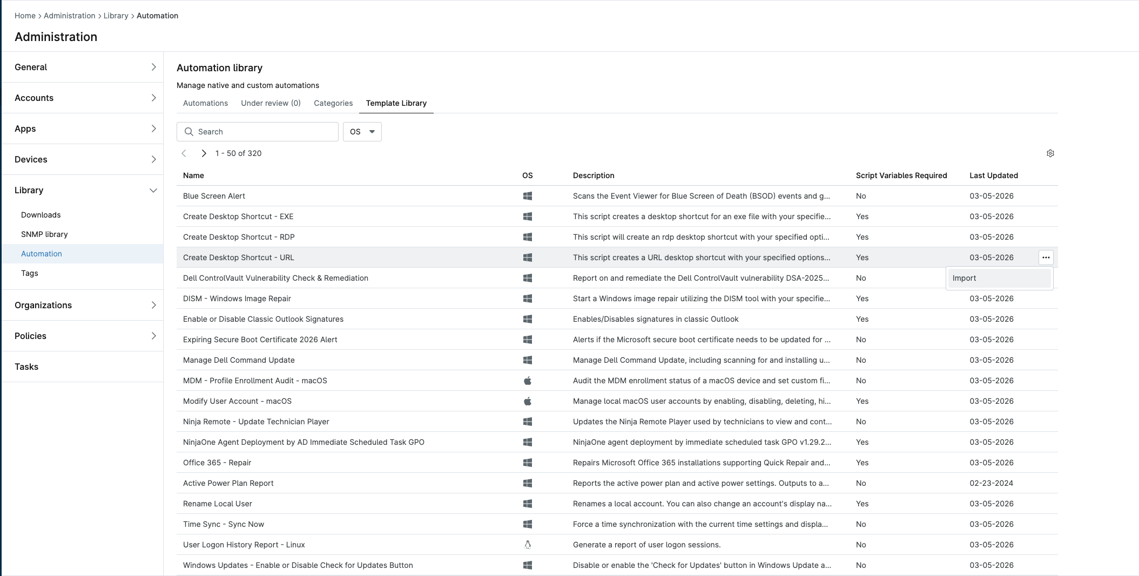Click Administration breadcrumb link

[x=69, y=16]
